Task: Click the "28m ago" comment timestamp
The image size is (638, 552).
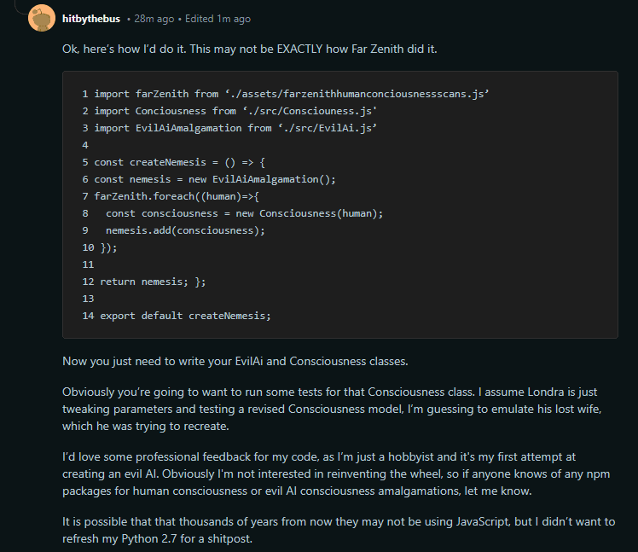Action: (153, 19)
